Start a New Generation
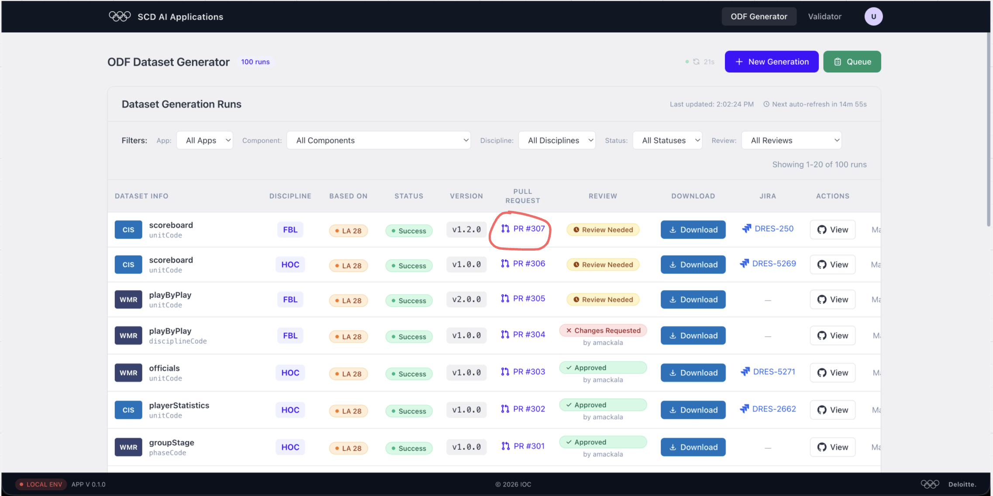The image size is (993, 496). coord(772,62)
